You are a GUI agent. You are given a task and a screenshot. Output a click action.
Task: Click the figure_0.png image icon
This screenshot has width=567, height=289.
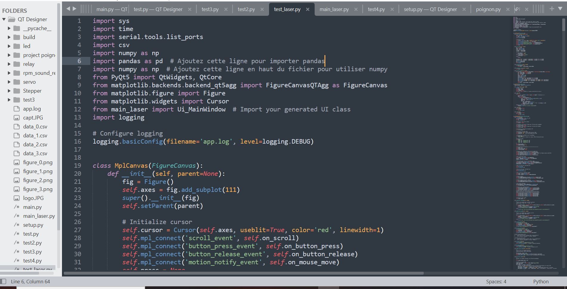pyautogui.click(x=17, y=162)
